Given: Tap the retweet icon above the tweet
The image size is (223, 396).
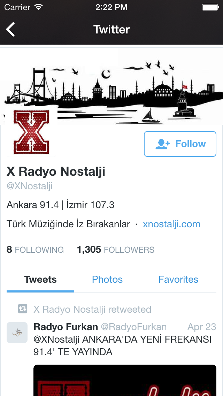Looking at the screenshot, I should coord(23,309).
